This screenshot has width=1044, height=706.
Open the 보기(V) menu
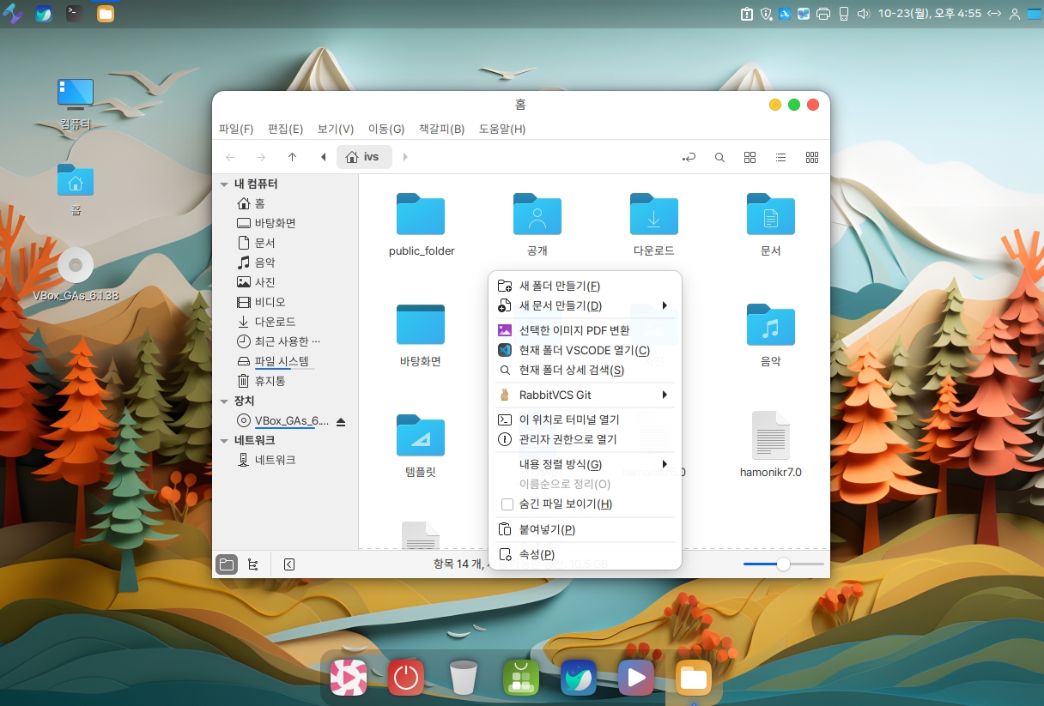pos(335,130)
